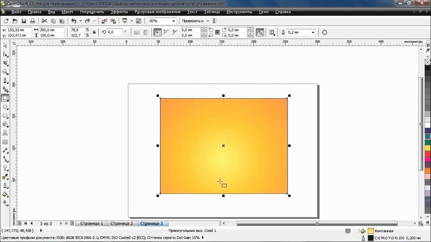Select the Interactive effects goblet tool

pyautogui.click(x=5, y=168)
